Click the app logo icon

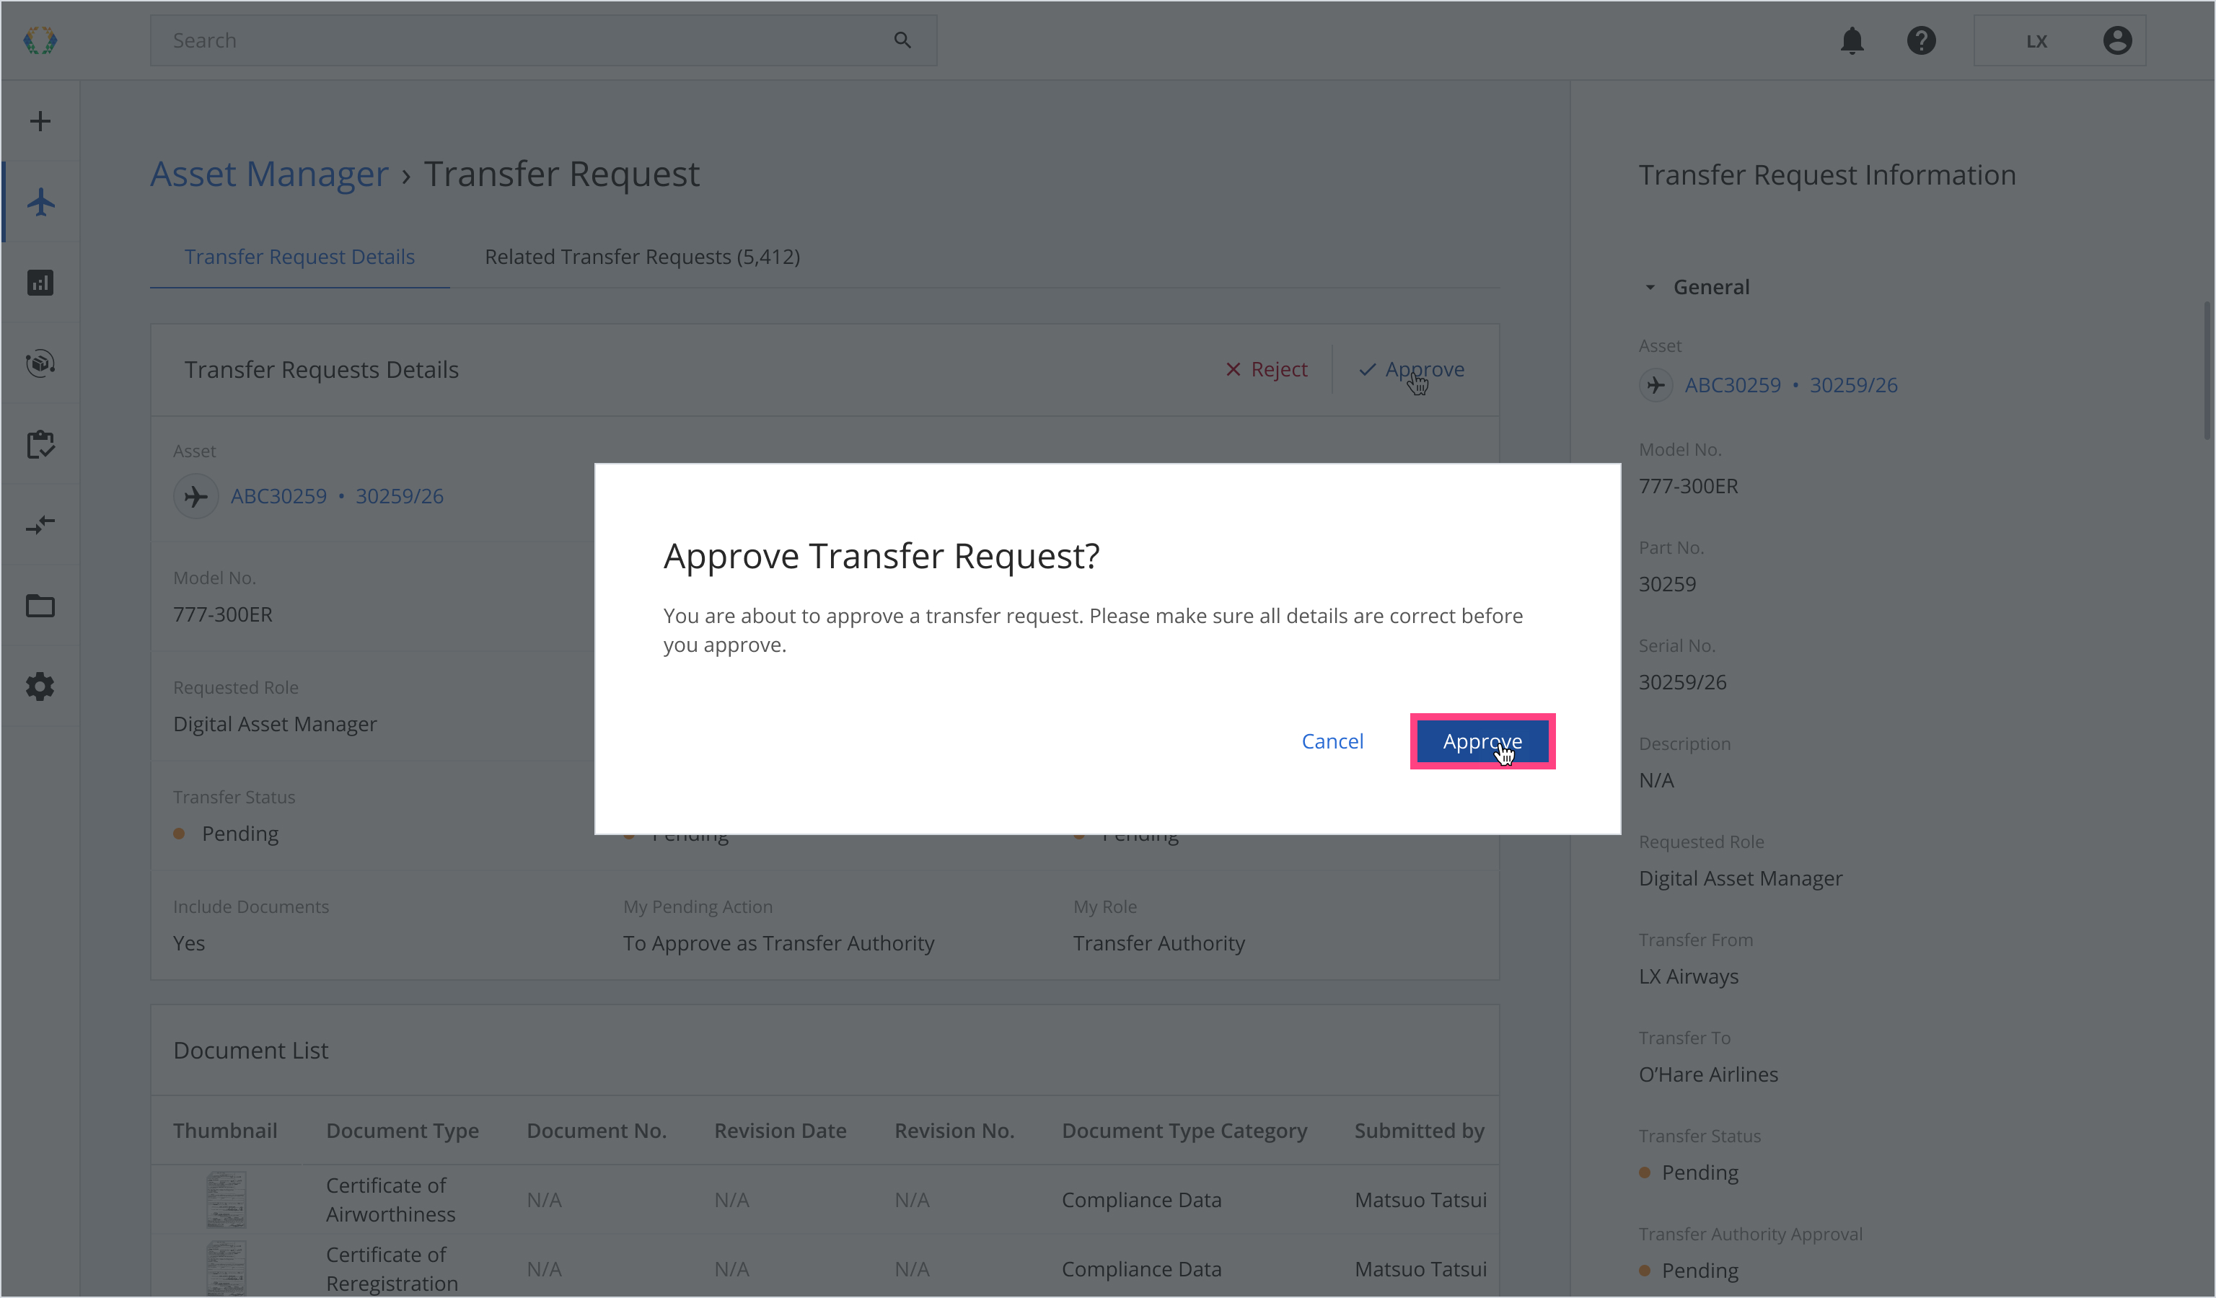(x=40, y=40)
